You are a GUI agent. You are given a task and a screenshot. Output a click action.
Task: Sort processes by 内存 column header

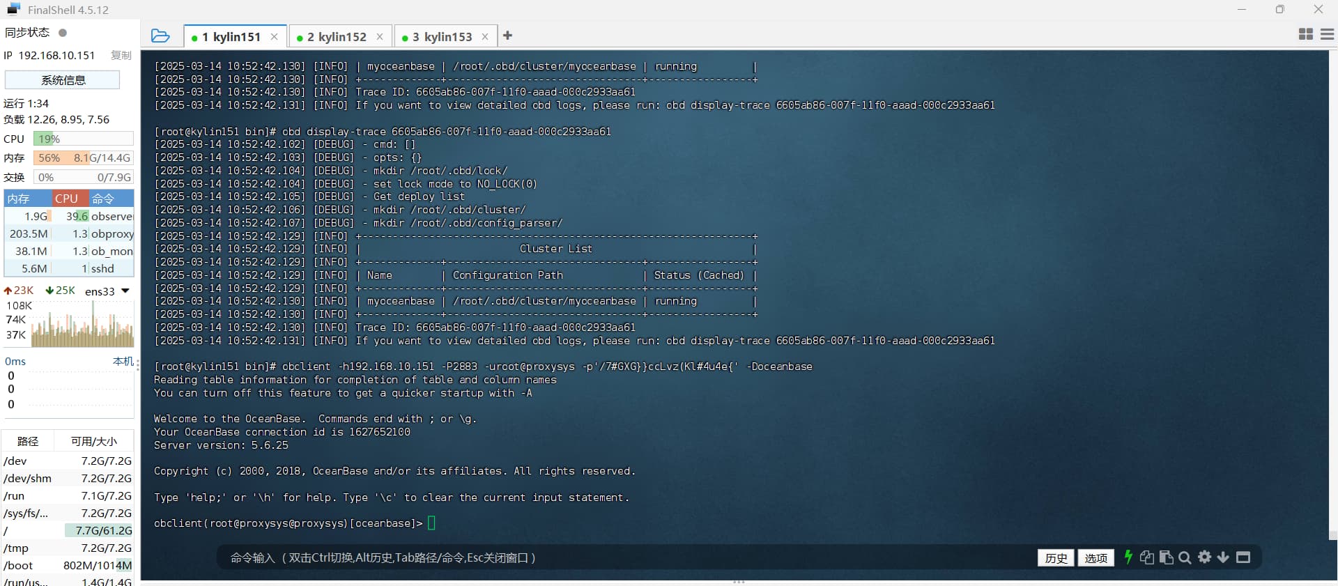28,199
